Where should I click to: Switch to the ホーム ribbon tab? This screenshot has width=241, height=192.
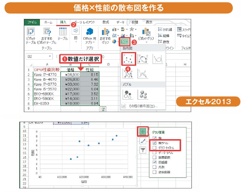pyautogui.click(x=48, y=22)
